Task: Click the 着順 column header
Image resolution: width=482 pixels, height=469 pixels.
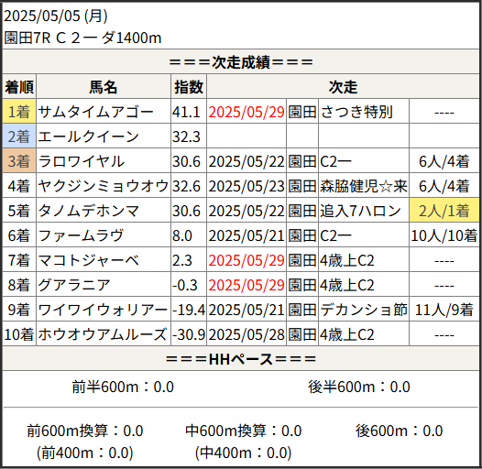Action: tap(19, 87)
